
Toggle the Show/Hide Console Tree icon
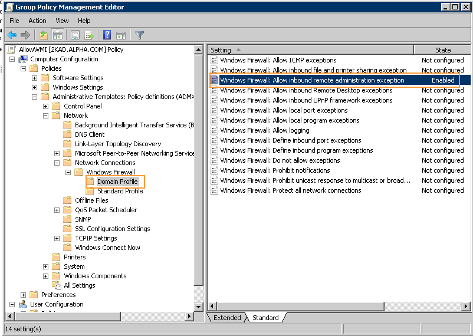[x=58, y=35]
